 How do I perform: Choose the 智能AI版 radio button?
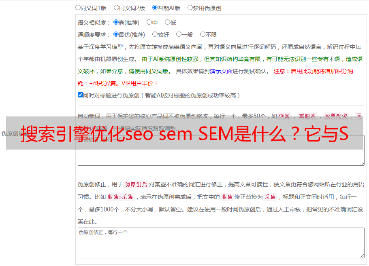click(155, 8)
